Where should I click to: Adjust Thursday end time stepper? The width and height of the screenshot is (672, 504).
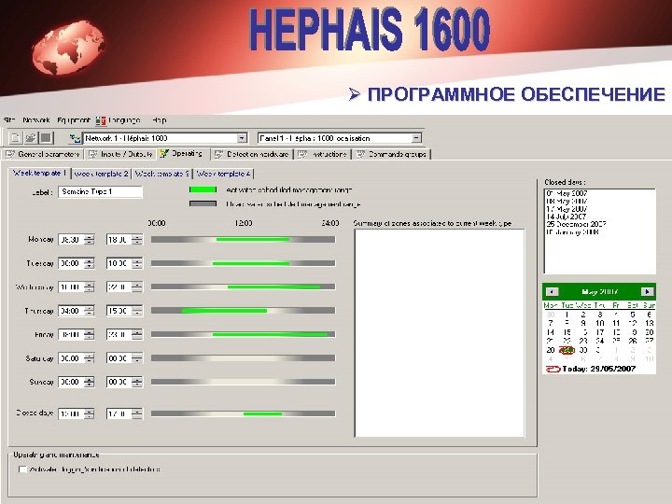click(136, 311)
